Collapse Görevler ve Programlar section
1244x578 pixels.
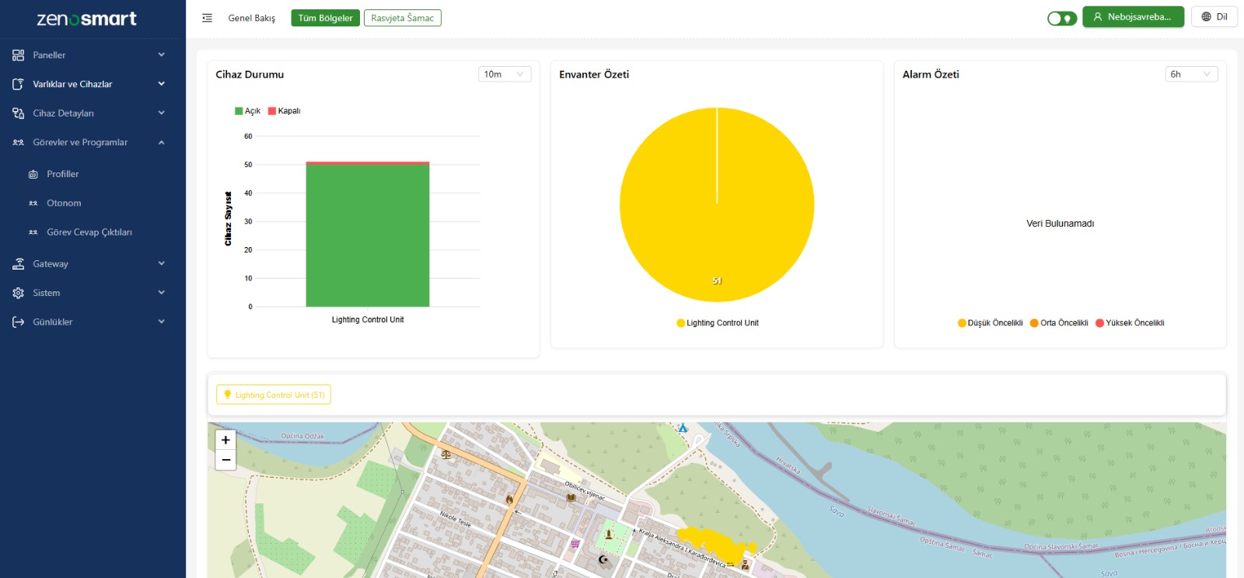coord(161,142)
